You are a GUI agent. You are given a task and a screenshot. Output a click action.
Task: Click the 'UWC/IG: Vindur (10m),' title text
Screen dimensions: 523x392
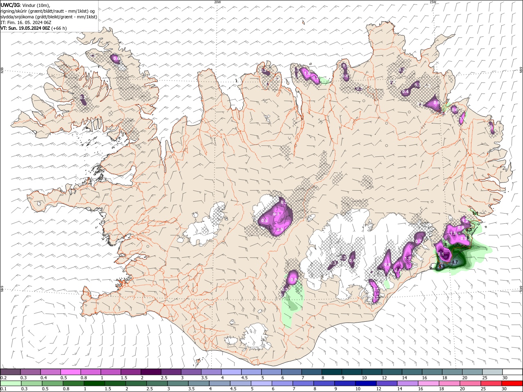click(25, 5)
